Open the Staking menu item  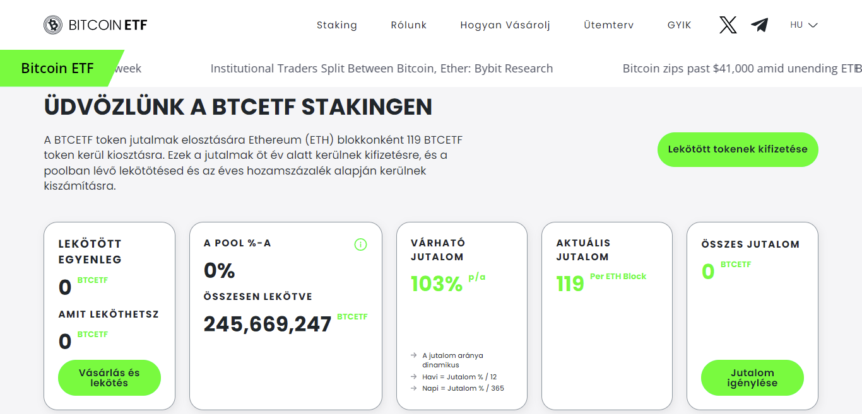[x=337, y=25]
